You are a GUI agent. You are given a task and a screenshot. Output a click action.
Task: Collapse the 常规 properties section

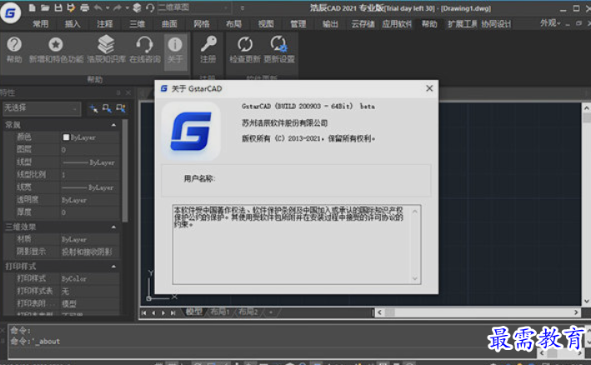[x=113, y=125]
